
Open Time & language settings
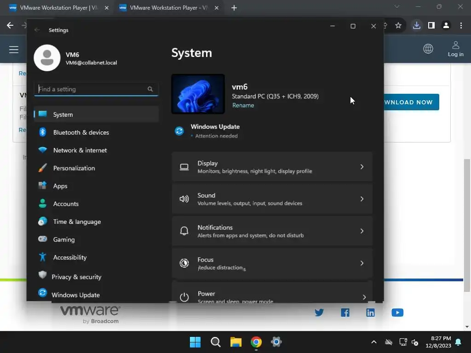coord(96,222)
